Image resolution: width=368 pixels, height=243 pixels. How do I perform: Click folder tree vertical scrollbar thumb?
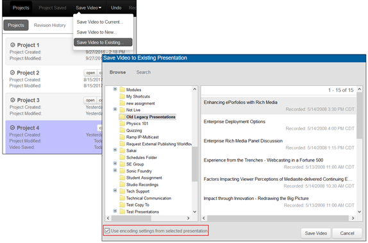click(x=194, y=164)
